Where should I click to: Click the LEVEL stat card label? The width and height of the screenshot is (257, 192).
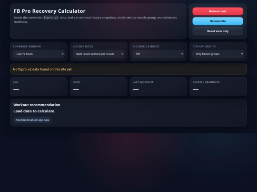click(77, 82)
